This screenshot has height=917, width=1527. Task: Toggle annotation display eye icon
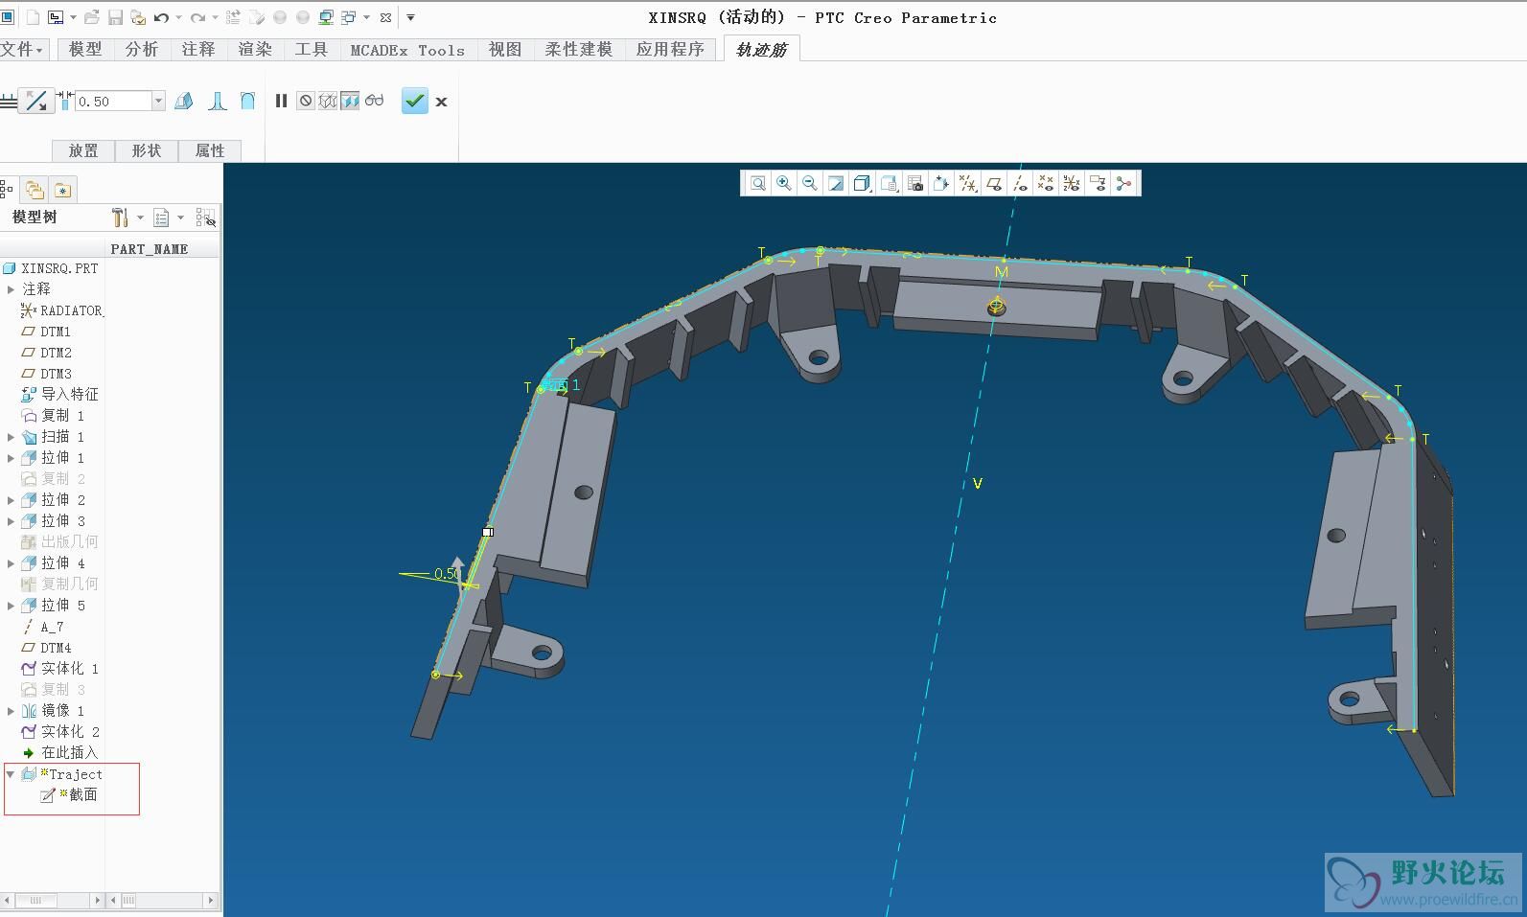(x=1098, y=183)
